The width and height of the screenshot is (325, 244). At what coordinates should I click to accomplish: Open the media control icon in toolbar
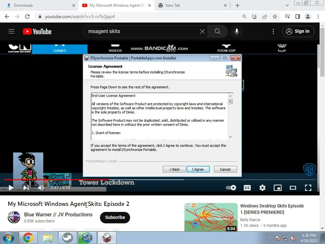tap(287, 17)
